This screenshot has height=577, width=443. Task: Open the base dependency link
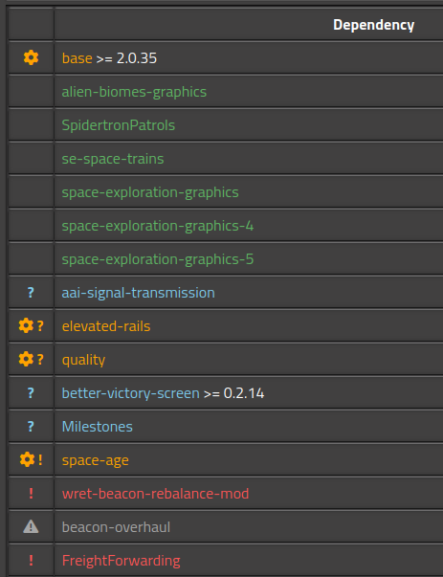(x=77, y=58)
